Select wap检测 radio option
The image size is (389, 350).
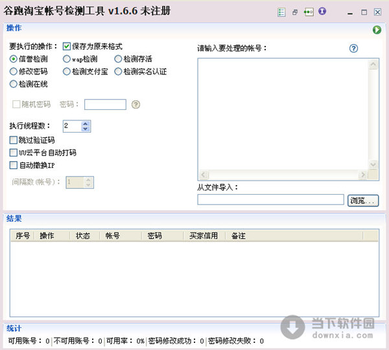point(67,59)
